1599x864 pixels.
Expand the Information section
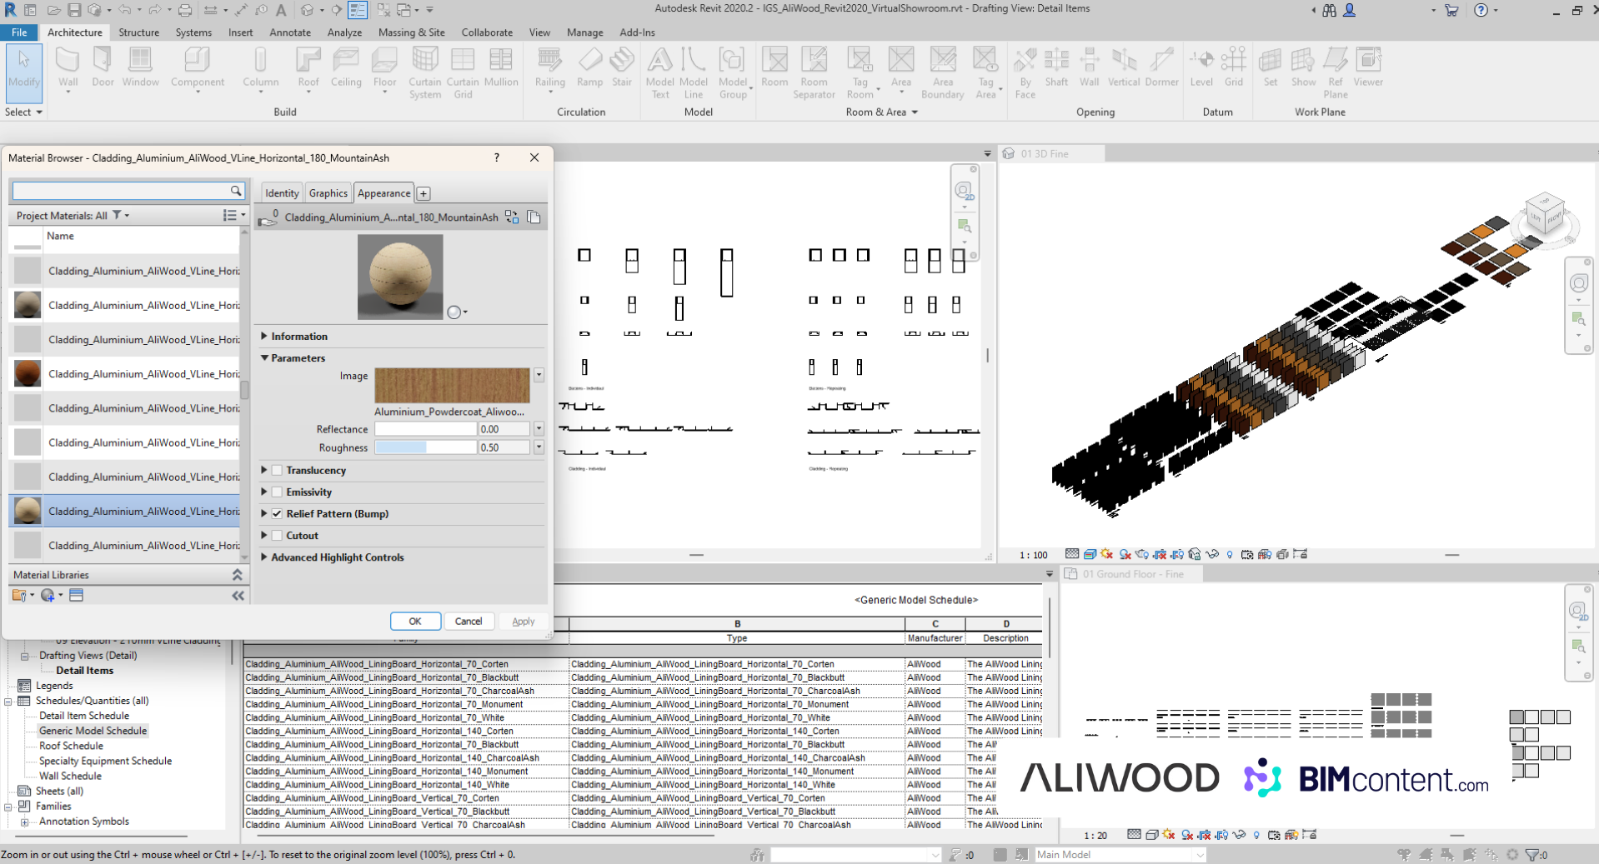coord(264,337)
